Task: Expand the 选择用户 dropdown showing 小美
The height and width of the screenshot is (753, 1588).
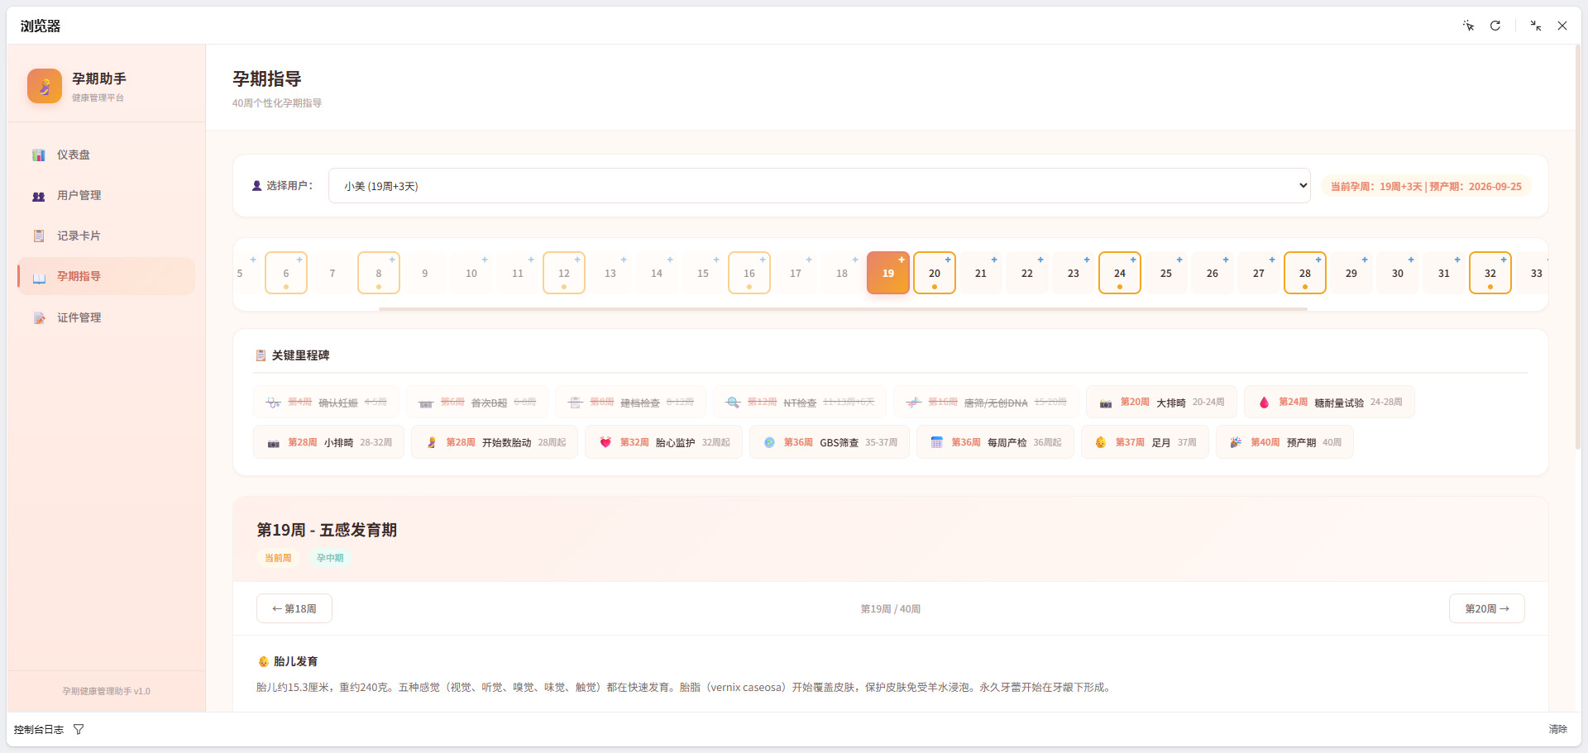Action: pyautogui.click(x=819, y=186)
